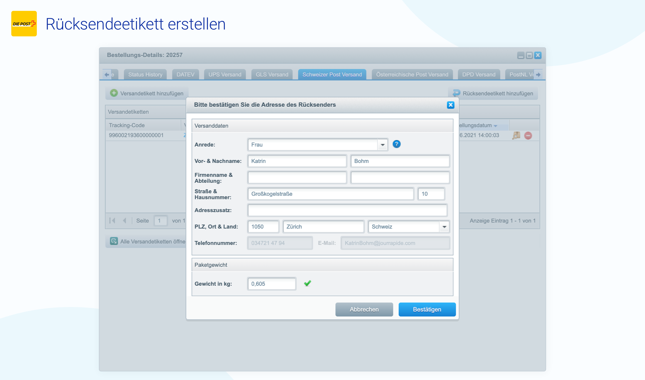Click tracking code 996002193600000001
This screenshot has width=645, height=380.
click(x=136, y=135)
